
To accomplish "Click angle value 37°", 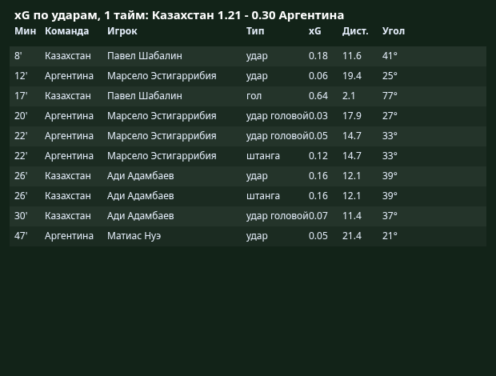I will 390,216.
